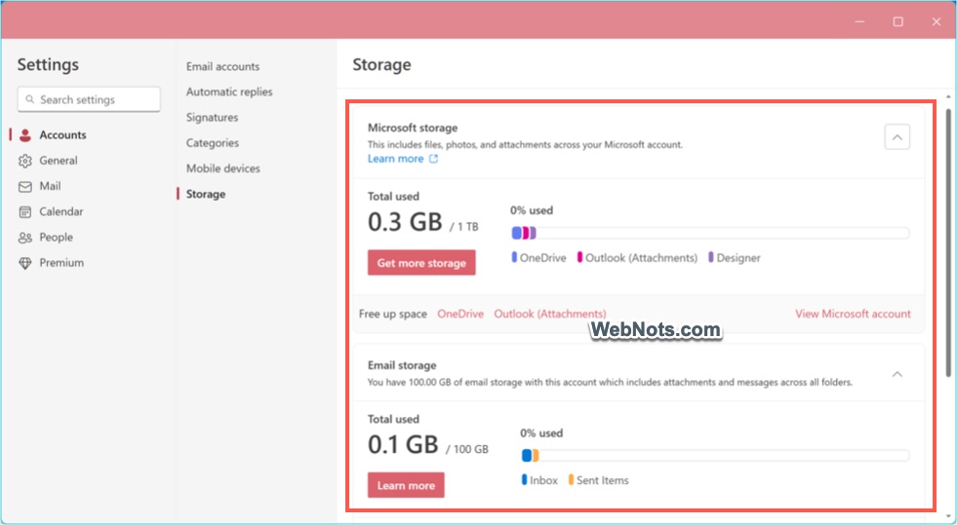Viewport: 957px width, 525px height.
Task: Click the Inbox legend label
Action: tap(543, 480)
